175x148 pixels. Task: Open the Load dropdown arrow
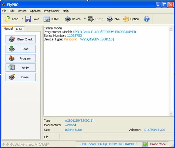point(22,19)
